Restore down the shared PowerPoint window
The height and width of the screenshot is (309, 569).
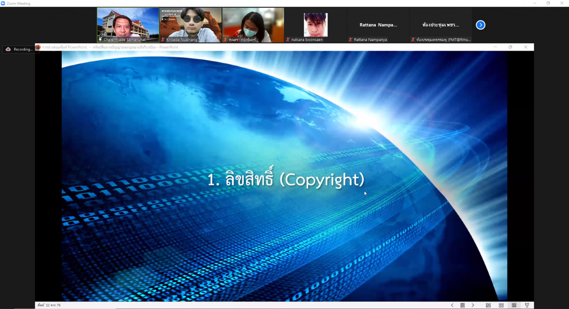[x=510, y=47]
